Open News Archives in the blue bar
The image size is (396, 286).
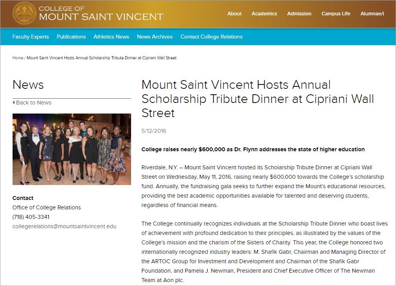(x=155, y=37)
